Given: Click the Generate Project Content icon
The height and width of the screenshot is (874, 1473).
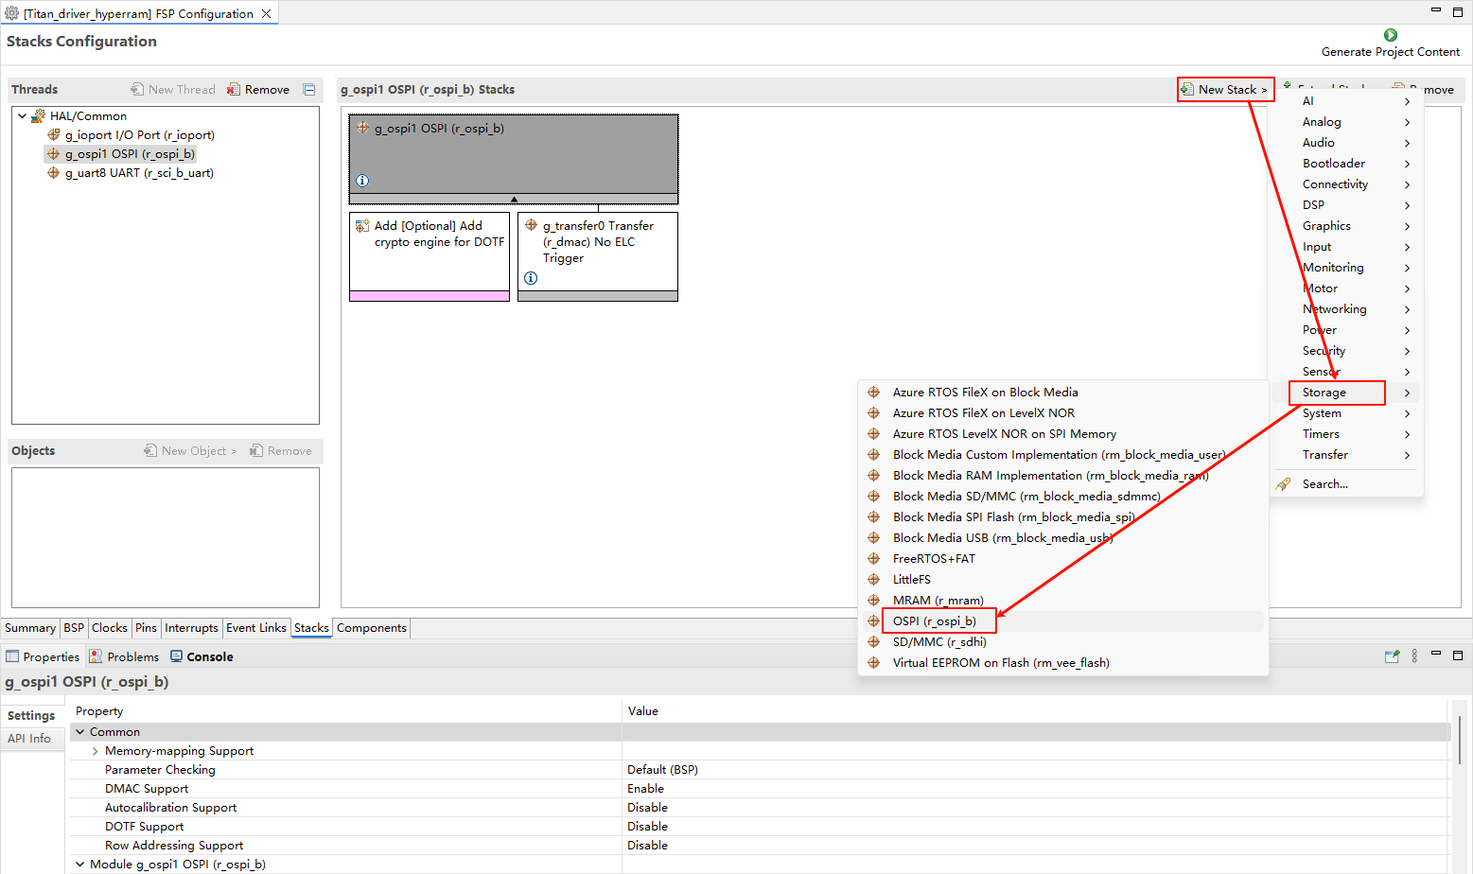Looking at the screenshot, I should [x=1390, y=35].
